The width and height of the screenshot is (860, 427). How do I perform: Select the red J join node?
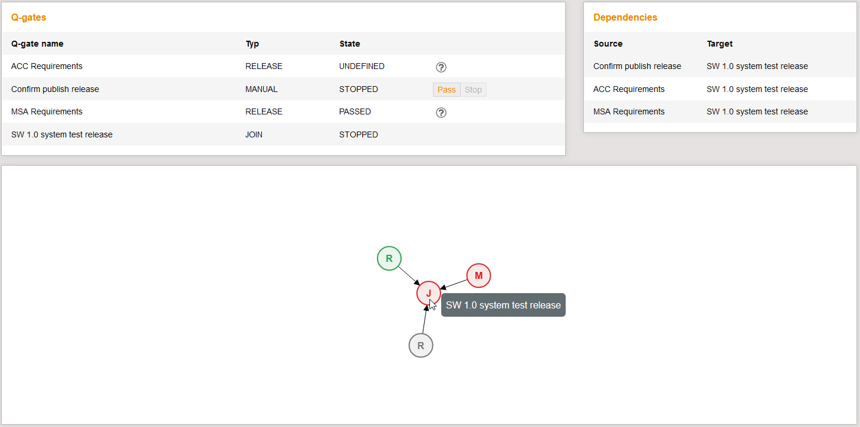coord(428,293)
